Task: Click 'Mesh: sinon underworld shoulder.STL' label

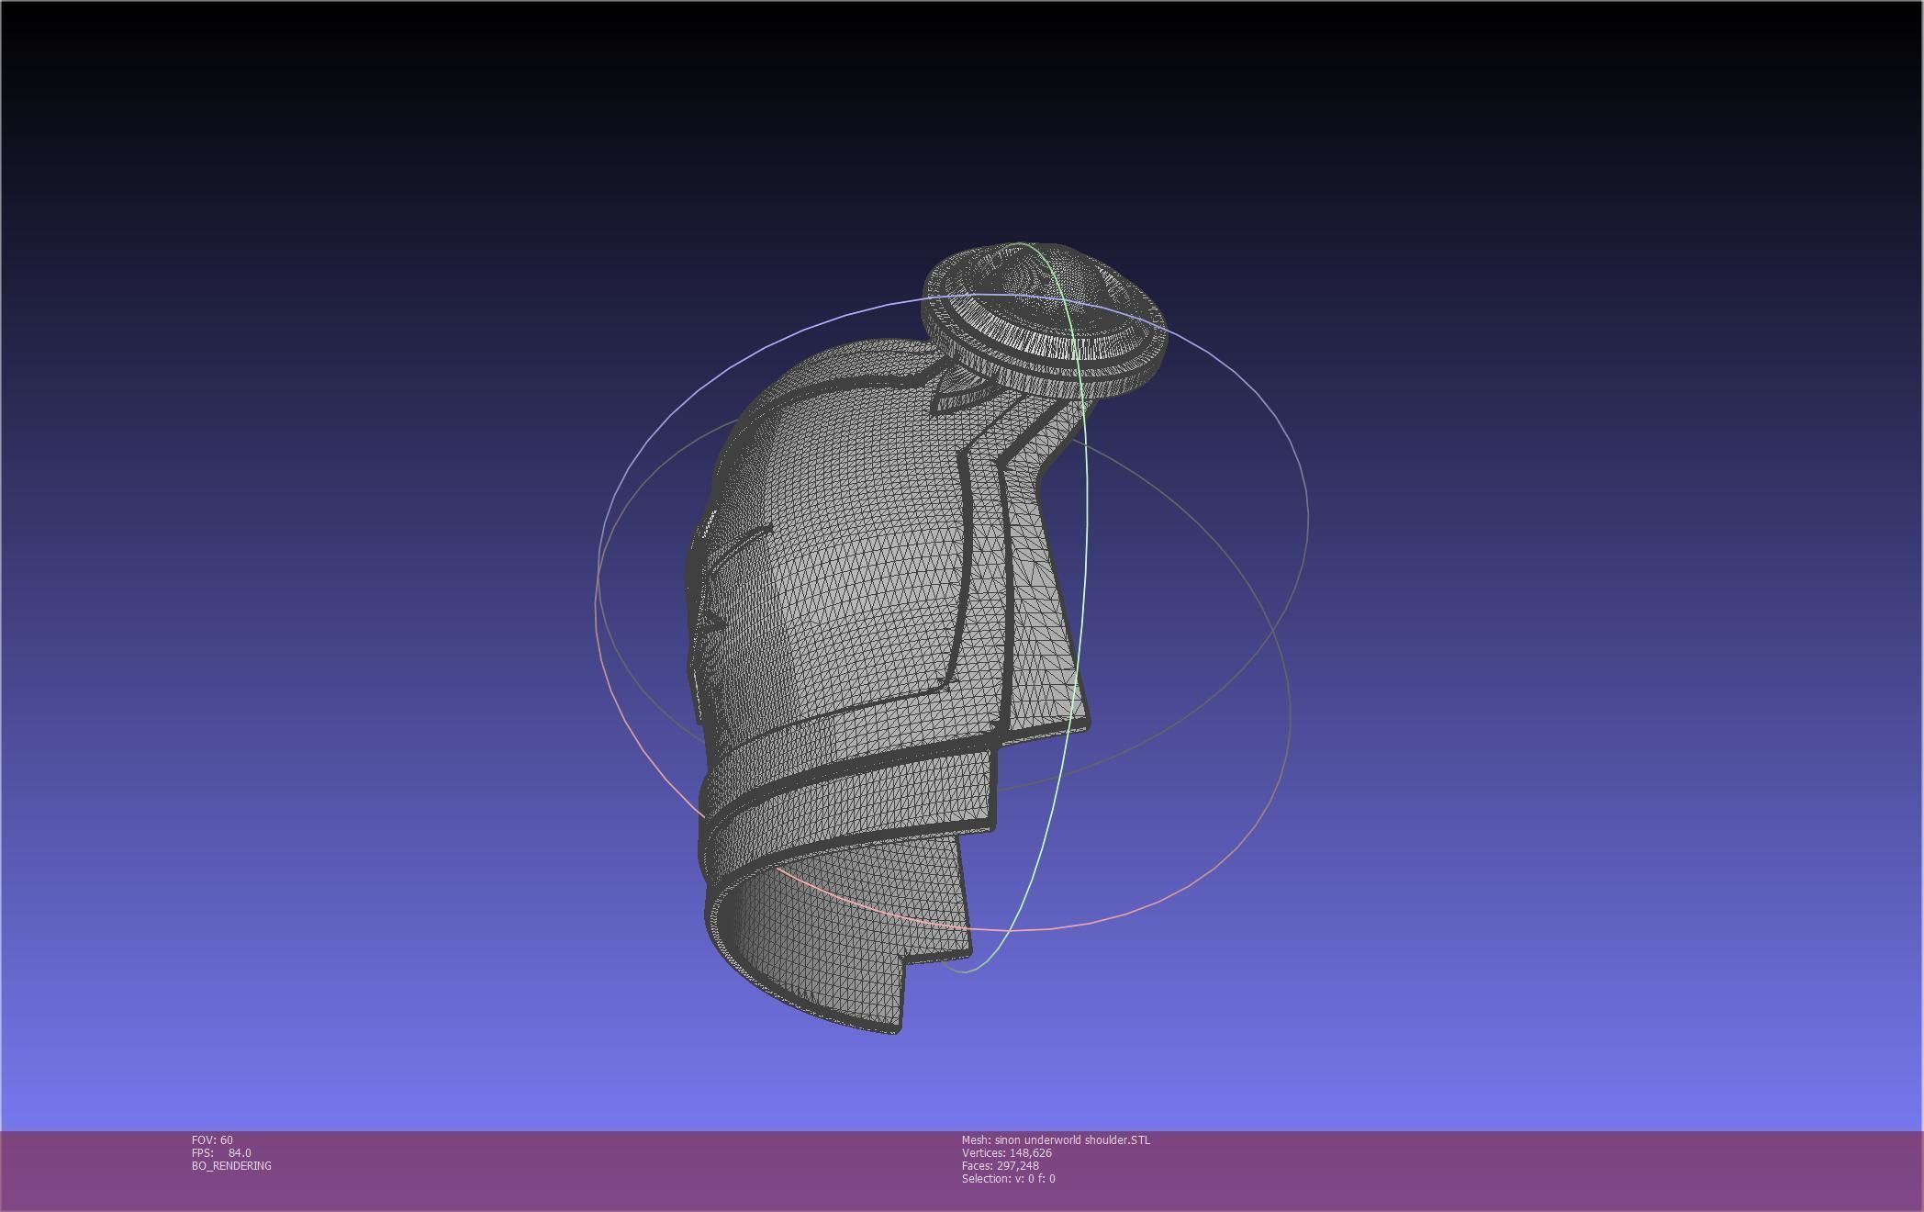Action: point(1056,1139)
